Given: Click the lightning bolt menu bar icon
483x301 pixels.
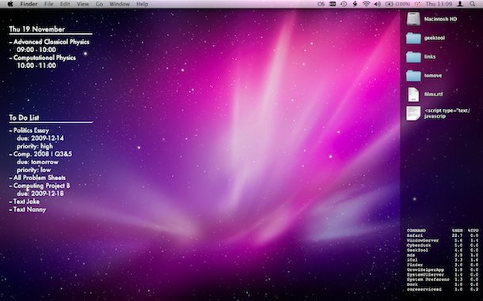Looking at the screenshot, I should (x=355, y=4).
